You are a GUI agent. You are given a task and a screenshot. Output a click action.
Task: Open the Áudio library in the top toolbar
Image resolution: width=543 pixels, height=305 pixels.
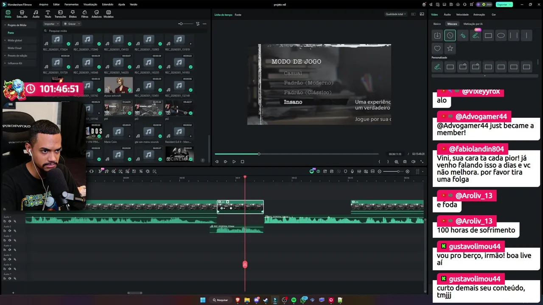tap(36, 14)
